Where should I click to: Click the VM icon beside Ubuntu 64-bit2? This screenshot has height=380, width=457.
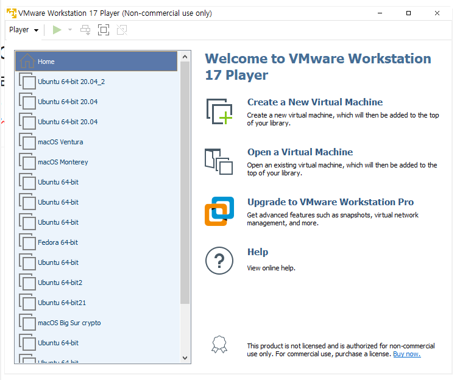[27, 282]
